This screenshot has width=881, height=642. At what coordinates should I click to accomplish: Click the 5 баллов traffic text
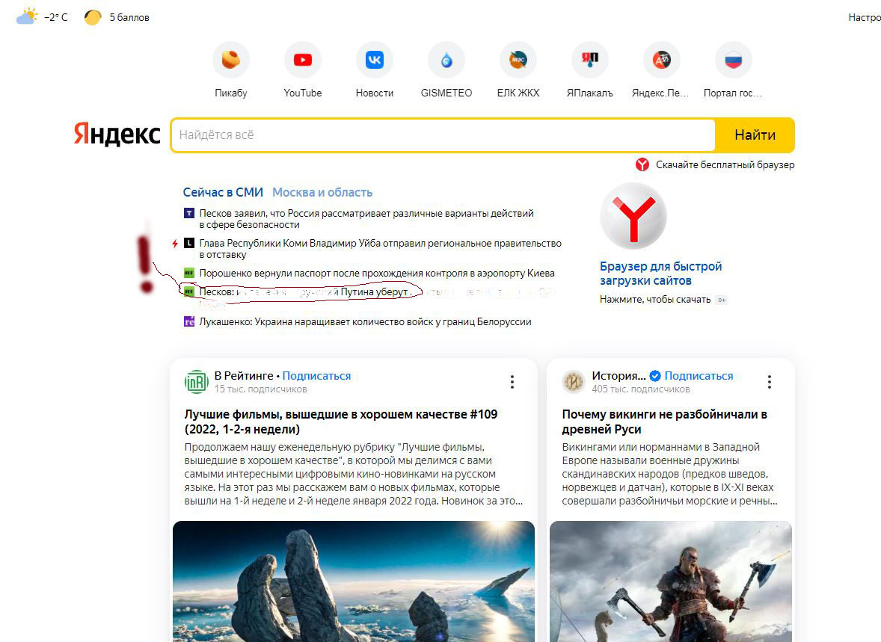(x=129, y=17)
